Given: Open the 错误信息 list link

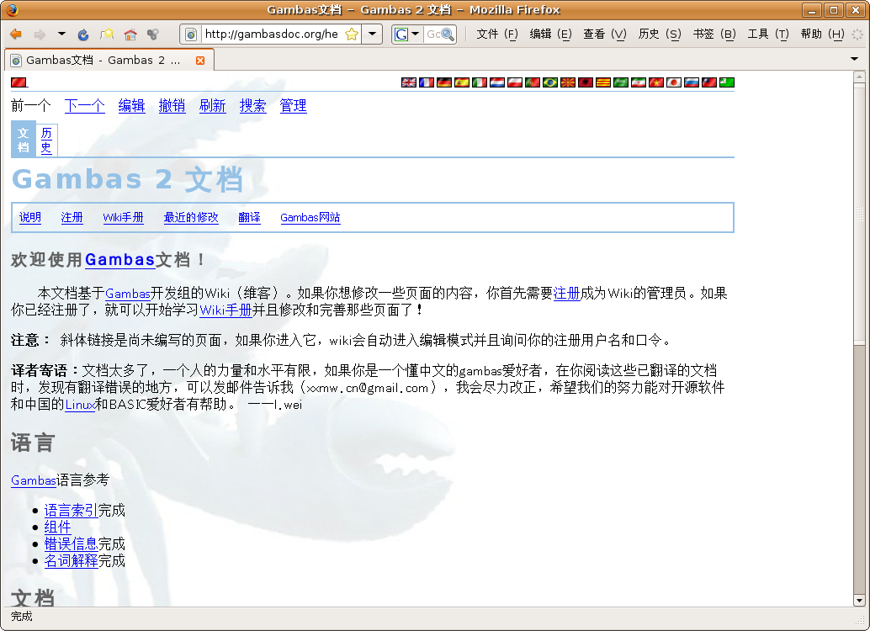Looking at the screenshot, I should pyautogui.click(x=71, y=544).
